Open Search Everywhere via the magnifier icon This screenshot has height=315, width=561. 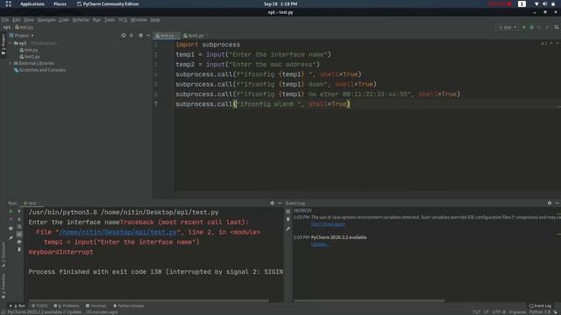pyautogui.click(x=557, y=27)
